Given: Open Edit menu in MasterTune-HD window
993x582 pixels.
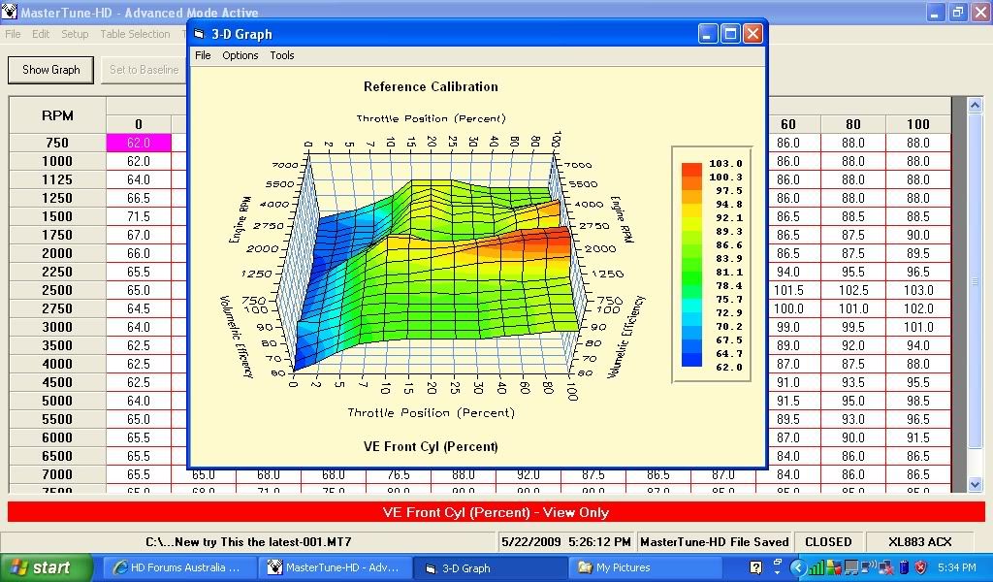Looking at the screenshot, I should (x=41, y=34).
